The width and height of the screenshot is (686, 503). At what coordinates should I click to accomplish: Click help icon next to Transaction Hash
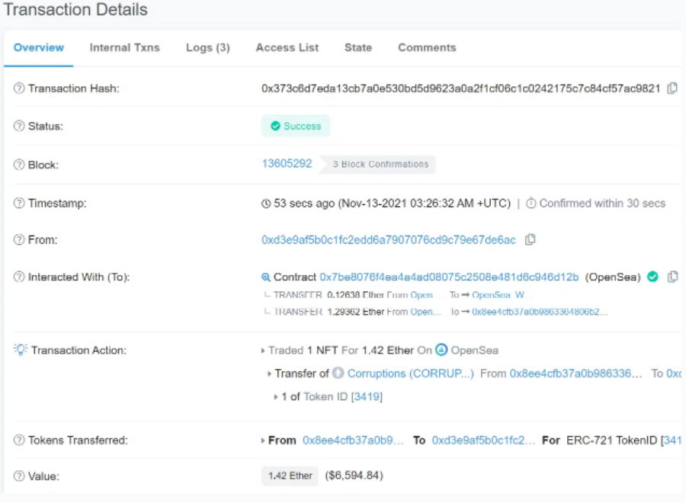click(19, 88)
